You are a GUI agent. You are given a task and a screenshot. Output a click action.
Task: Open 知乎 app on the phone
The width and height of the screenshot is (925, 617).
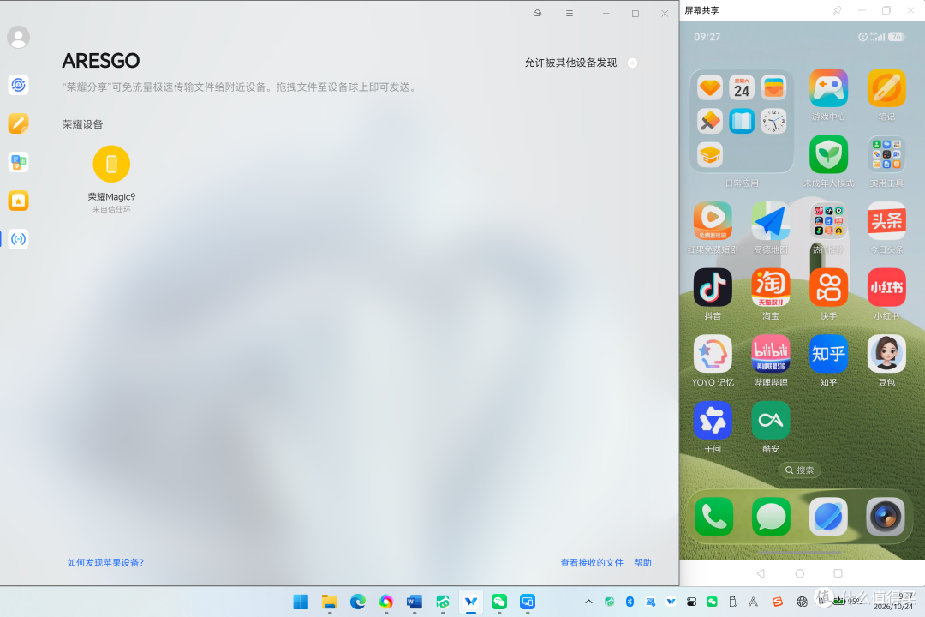coord(828,354)
